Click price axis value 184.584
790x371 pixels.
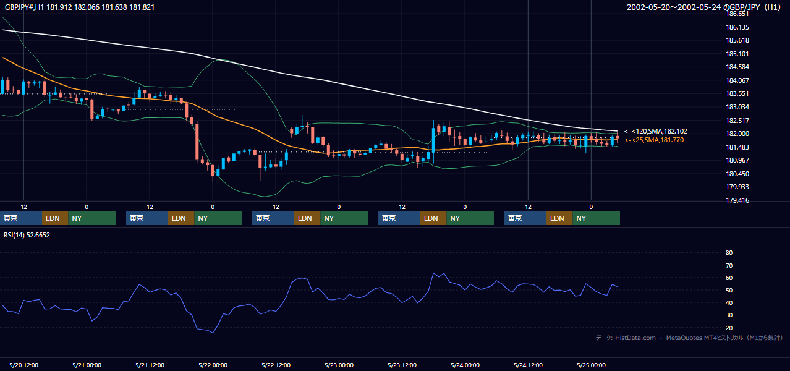[737, 67]
